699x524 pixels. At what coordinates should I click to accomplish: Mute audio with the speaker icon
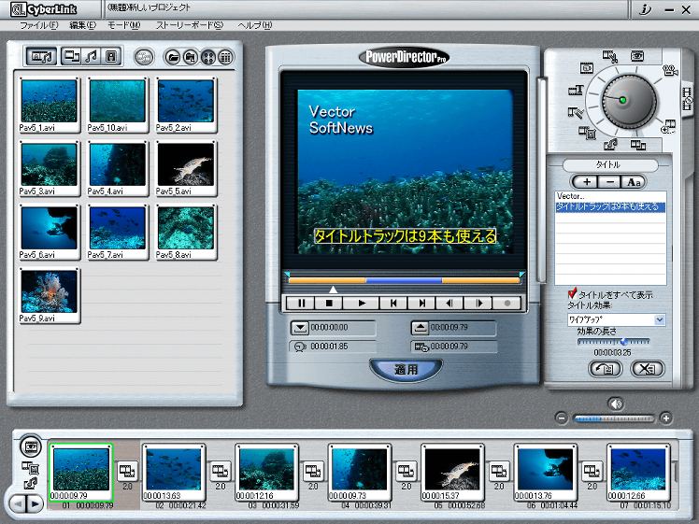point(616,404)
